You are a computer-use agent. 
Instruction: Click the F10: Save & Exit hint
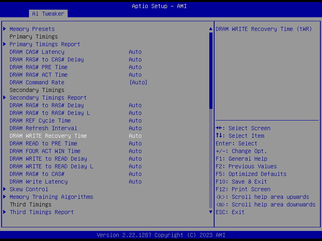241,182
